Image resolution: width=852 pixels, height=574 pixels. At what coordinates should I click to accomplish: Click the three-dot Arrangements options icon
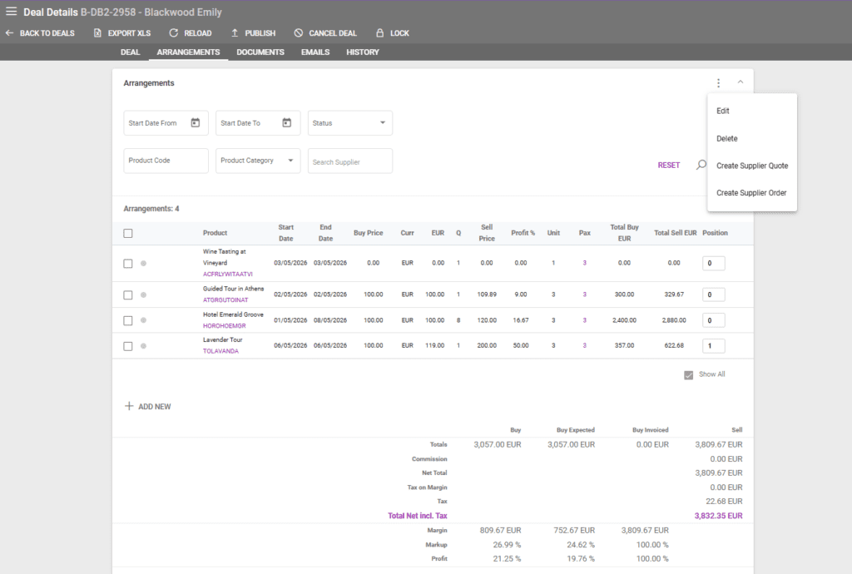click(718, 83)
